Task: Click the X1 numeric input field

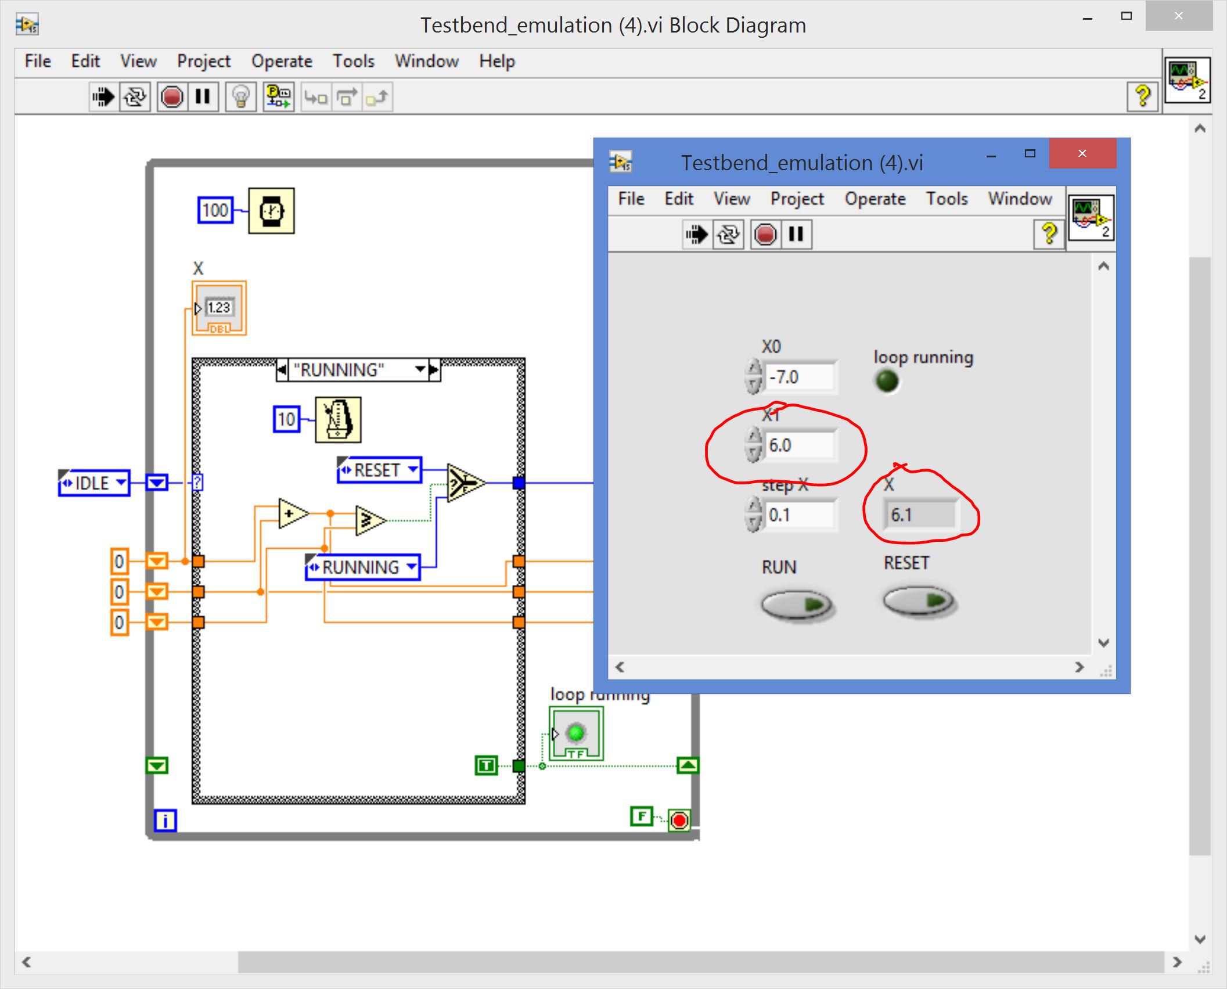Action: [x=799, y=445]
